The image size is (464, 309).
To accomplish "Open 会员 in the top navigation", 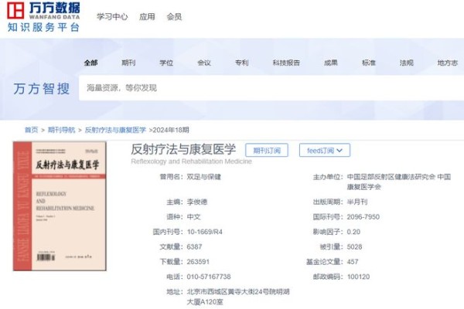I will 174,17.
